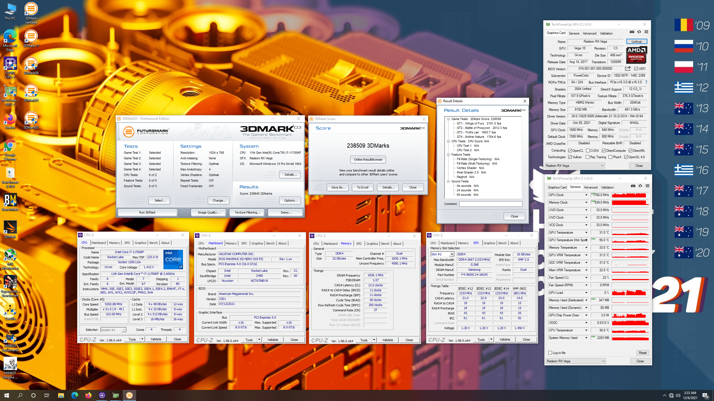Screen dimensions: 714x401
Task: Collapse the Game Tests tree node
Action: [x=448, y=119]
